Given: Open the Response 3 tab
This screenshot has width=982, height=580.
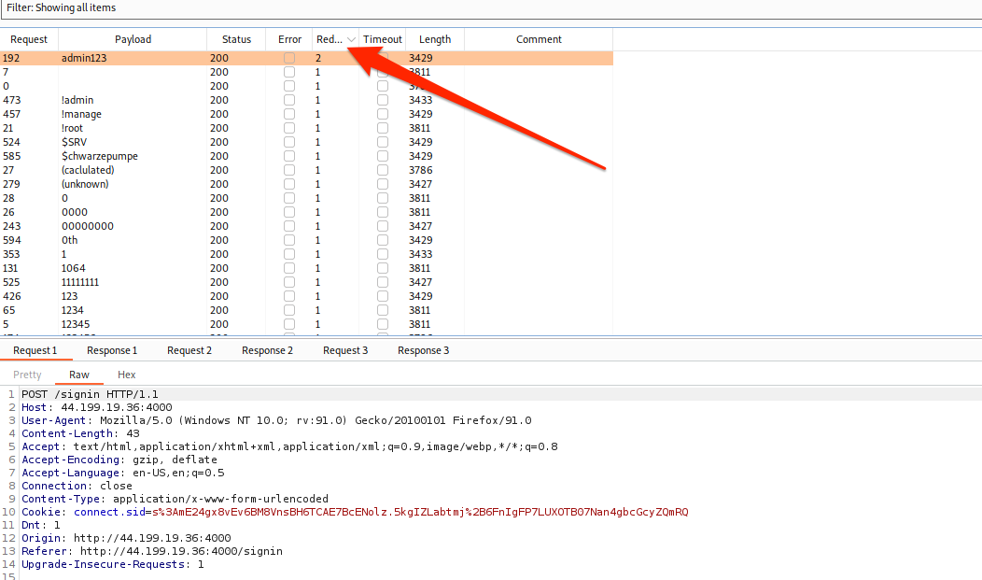Looking at the screenshot, I should click(423, 350).
